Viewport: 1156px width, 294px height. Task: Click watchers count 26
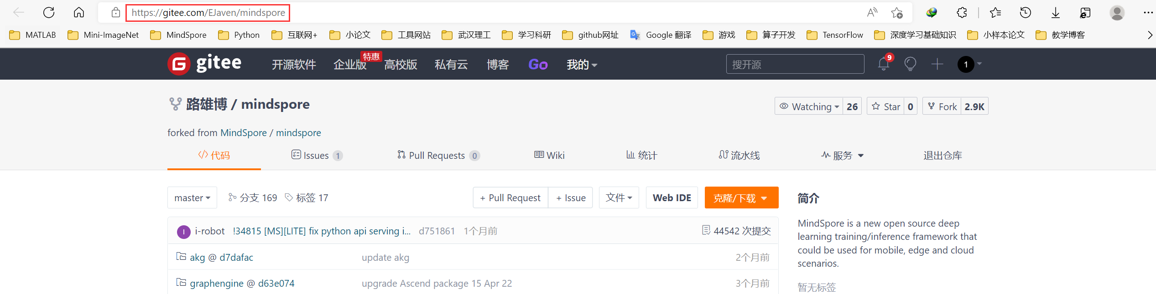pos(852,106)
